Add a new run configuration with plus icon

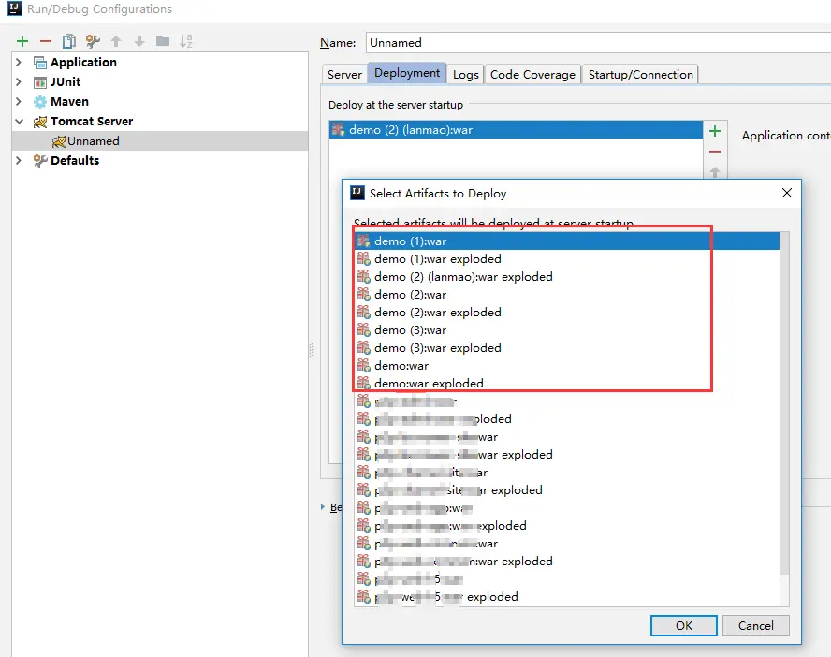(x=22, y=41)
